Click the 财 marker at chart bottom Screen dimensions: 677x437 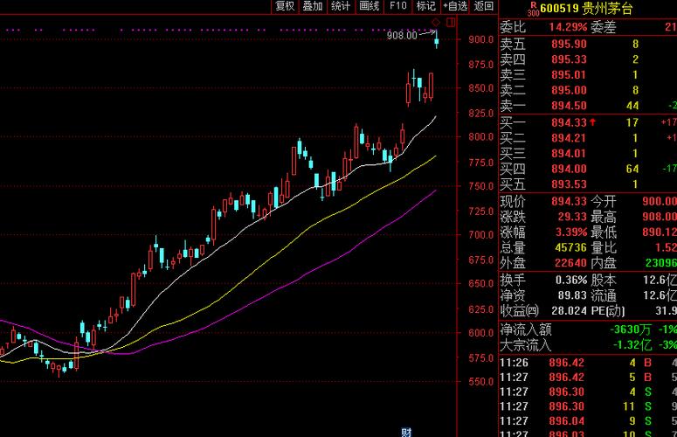405,432
